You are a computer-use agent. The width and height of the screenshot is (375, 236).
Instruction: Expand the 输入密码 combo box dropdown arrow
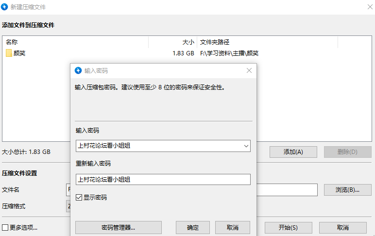pos(246,146)
